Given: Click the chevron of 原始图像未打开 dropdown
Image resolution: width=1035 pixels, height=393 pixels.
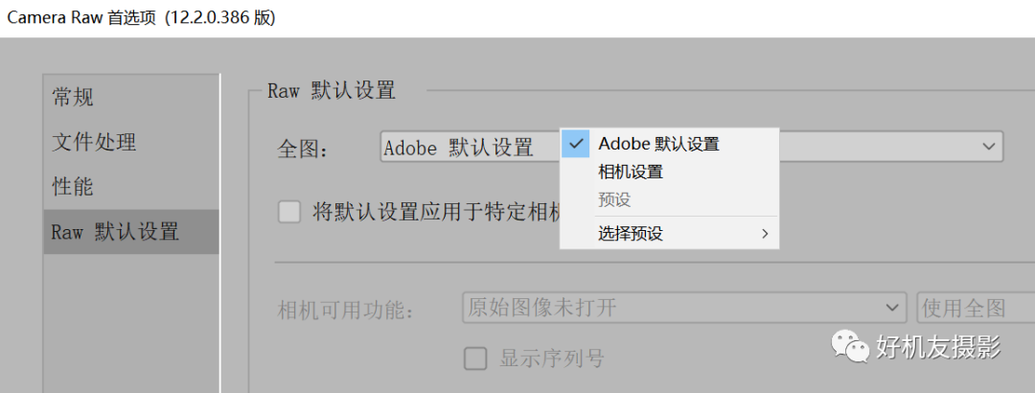Looking at the screenshot, I should tap(890, 307).
